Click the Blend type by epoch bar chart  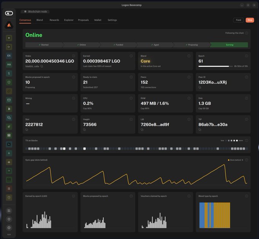(x=215, y=215)
